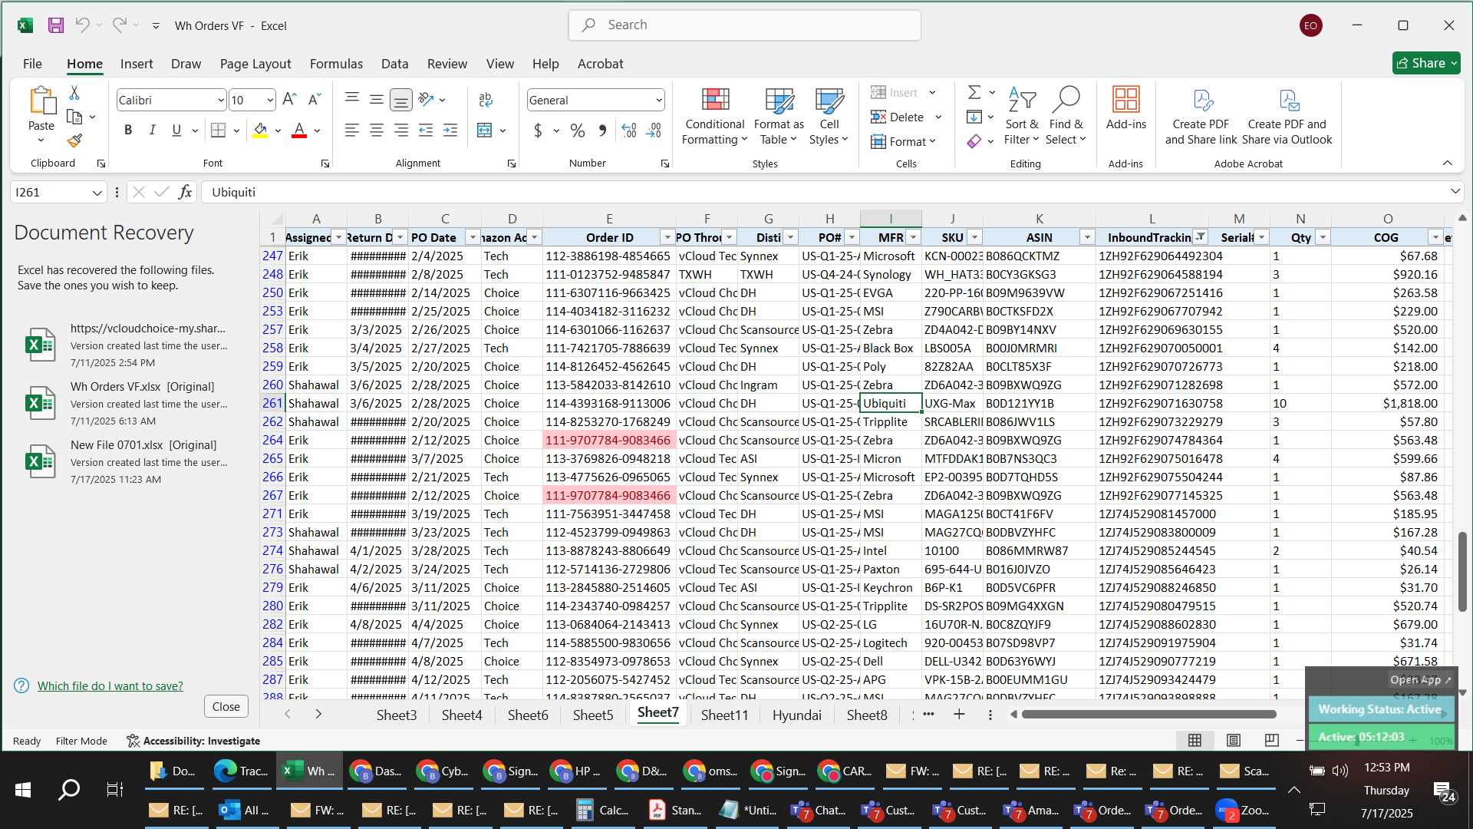Toggle Bold formatting
The height and width of the screenshot is (829, 1473).
pos(128,130)
